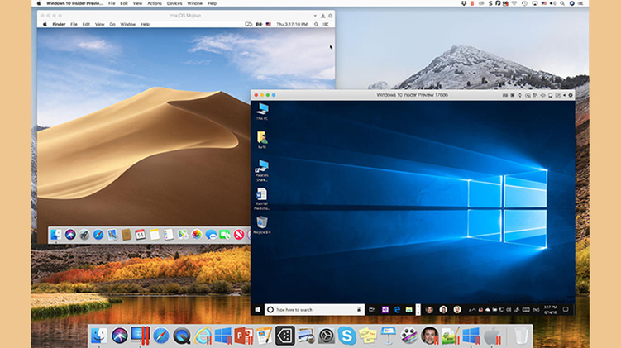Click the Windows Dock icon beside PowerPoint

tap(223, 336)
